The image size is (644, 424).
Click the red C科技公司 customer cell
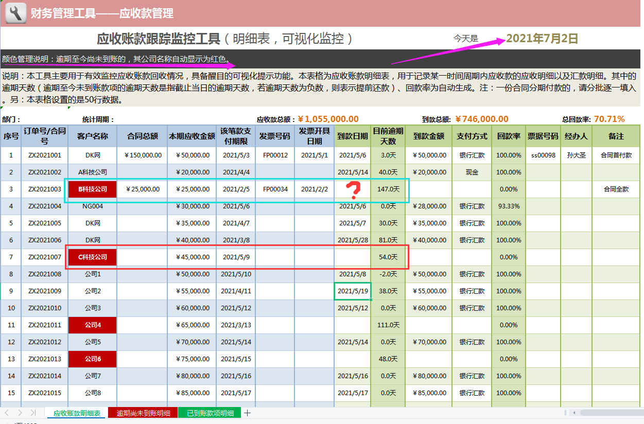click(92, 257)
